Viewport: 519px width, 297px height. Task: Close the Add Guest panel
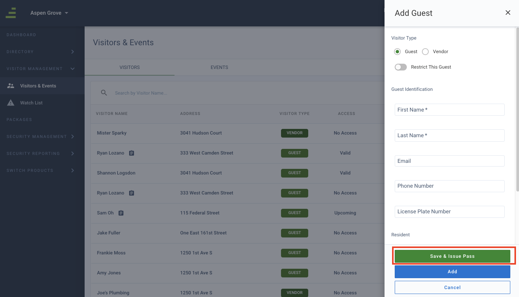[x=508, y=13]
